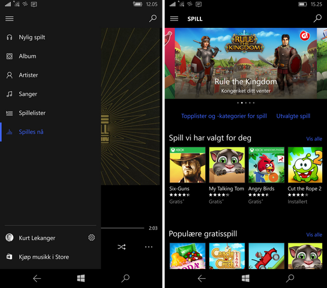Open Topplister og -kategorier for spill
The image size is (327, 288).
click(224, 116)
